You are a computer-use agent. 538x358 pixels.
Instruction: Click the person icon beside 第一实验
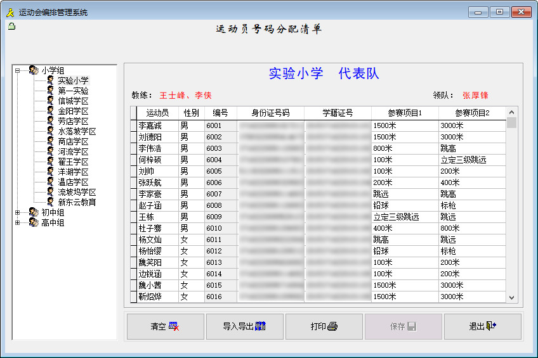point(51,91)
